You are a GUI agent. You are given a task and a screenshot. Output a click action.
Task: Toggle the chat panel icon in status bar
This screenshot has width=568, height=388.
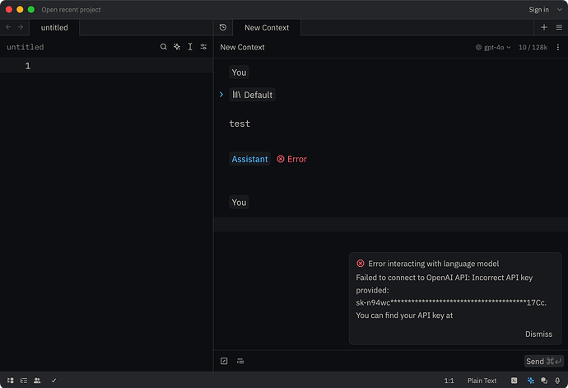(x=544, y=381)
